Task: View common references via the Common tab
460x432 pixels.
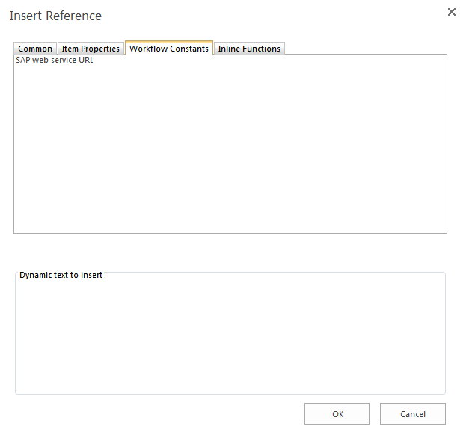Action: click(x=35, y=49)
